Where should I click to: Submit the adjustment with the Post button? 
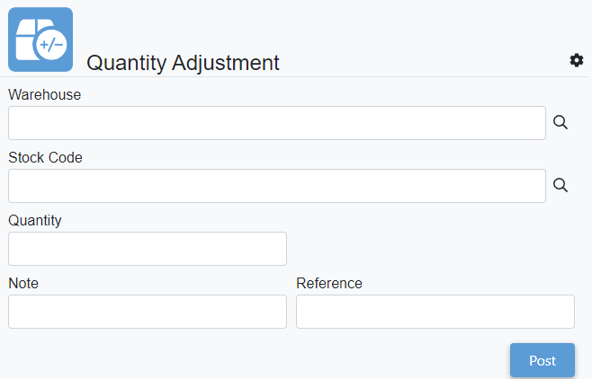(x=543, y=360)
